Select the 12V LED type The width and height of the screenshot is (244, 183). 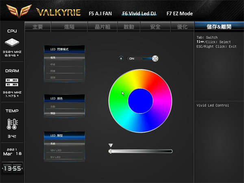point(64,150)
